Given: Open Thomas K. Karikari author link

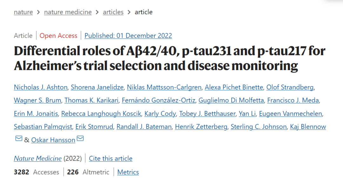Looking at the screenshot, I should pyautogui.click(x=91, y=100).
